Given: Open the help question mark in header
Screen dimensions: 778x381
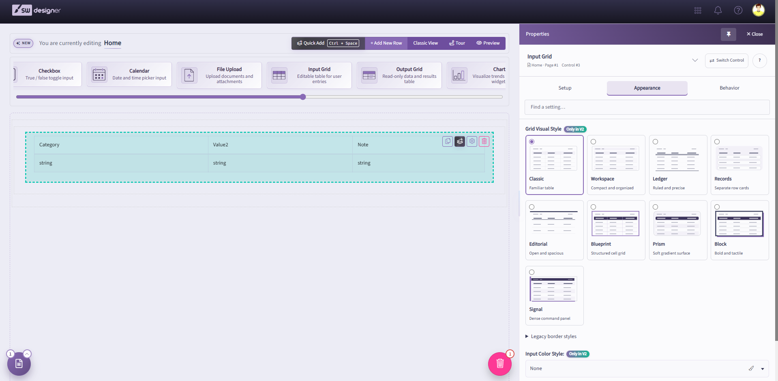Looking at the screenshot, I should [738, 11].
